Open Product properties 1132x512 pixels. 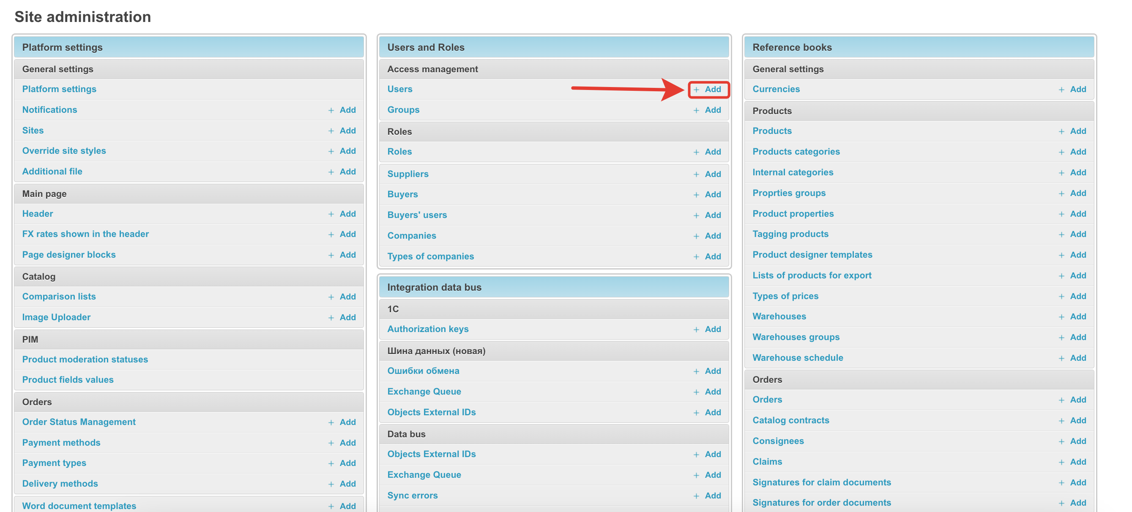point(793,213)
